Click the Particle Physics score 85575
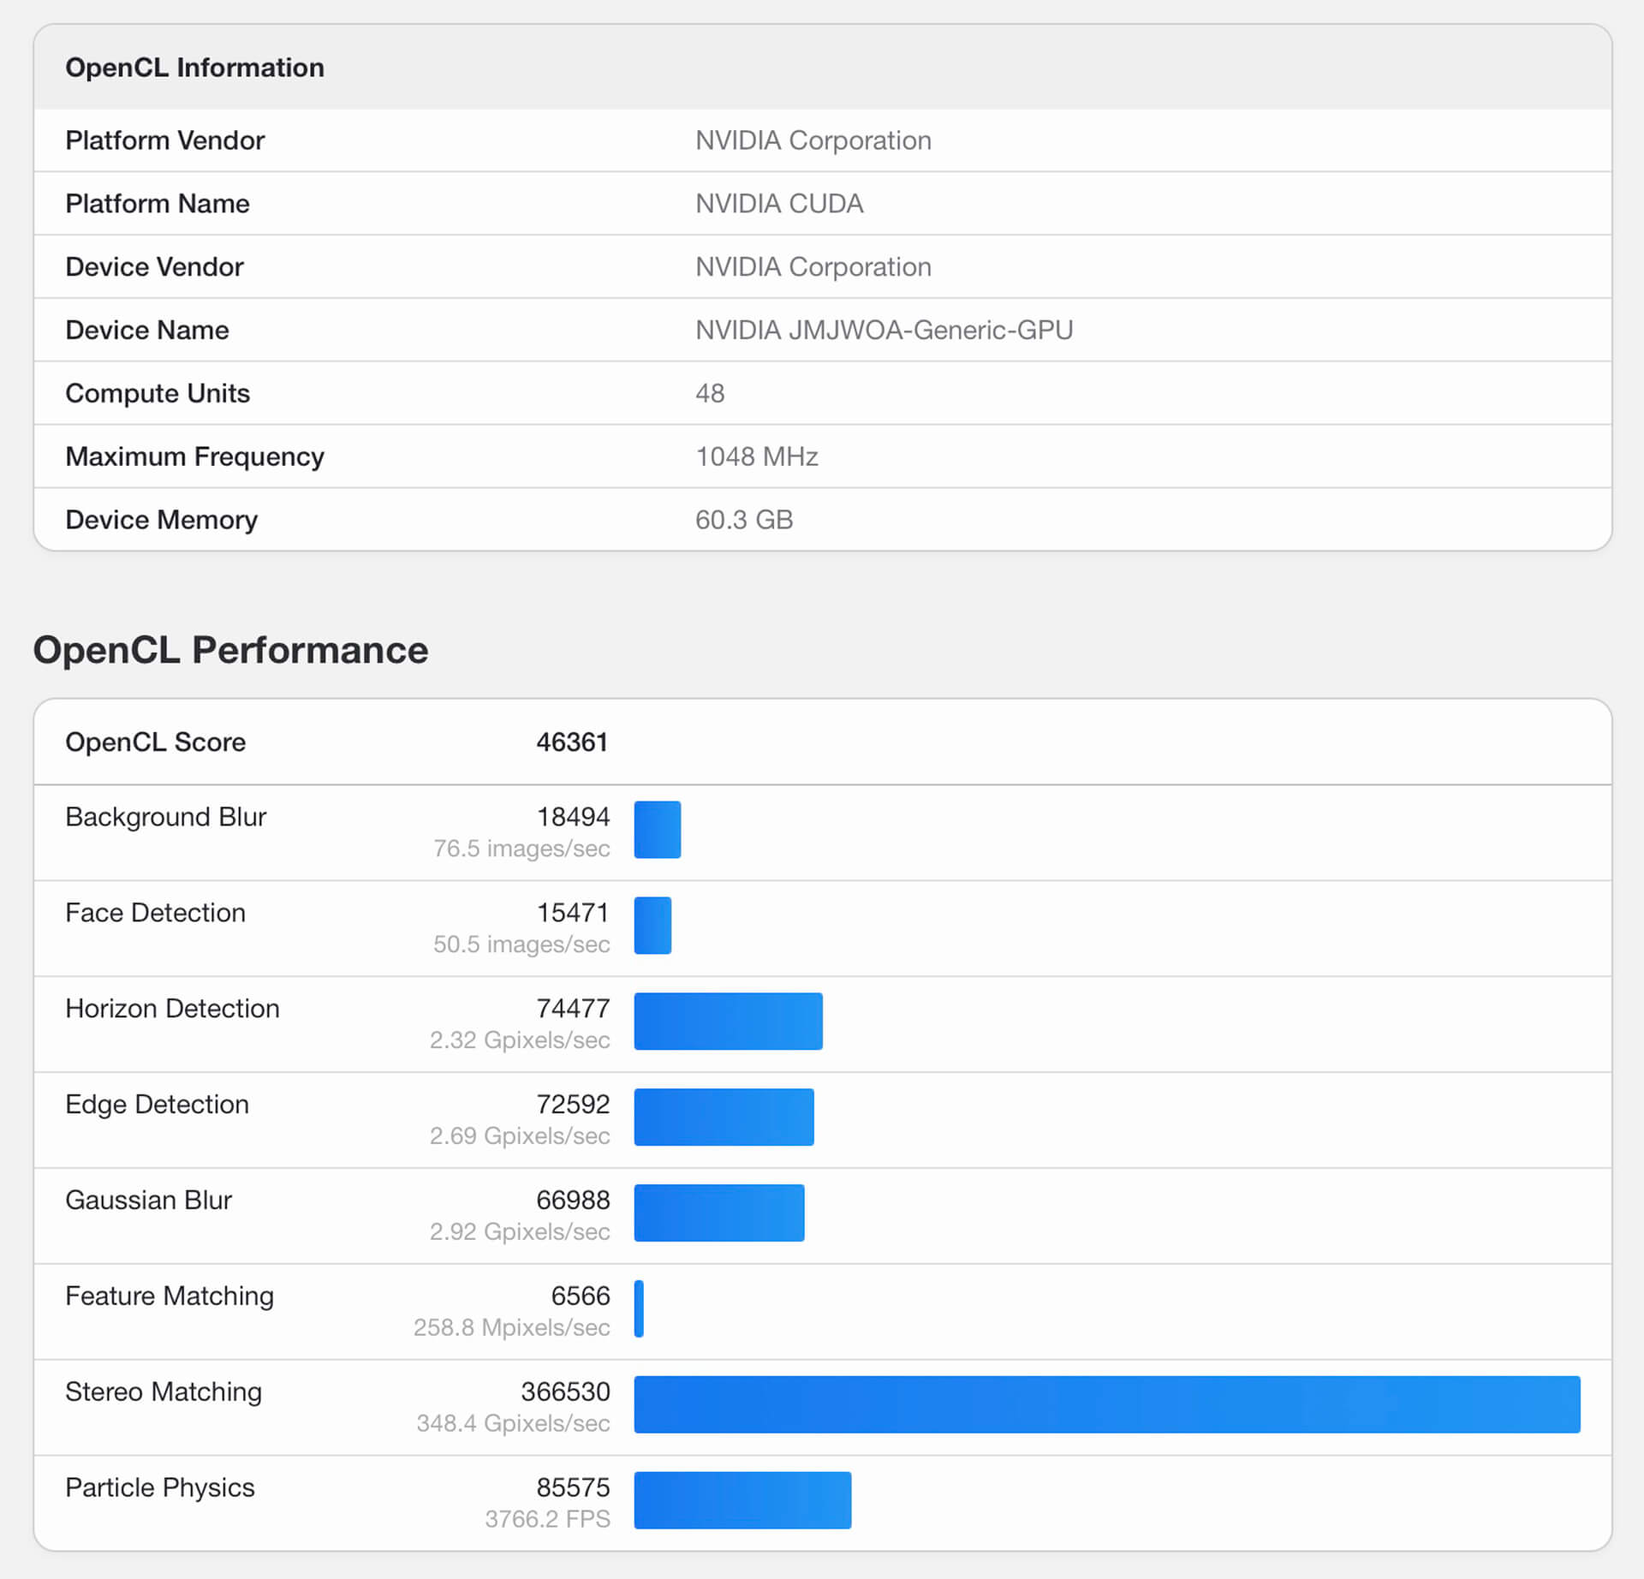Viewport: 1644px width, 1579px height. [573, 1487]
